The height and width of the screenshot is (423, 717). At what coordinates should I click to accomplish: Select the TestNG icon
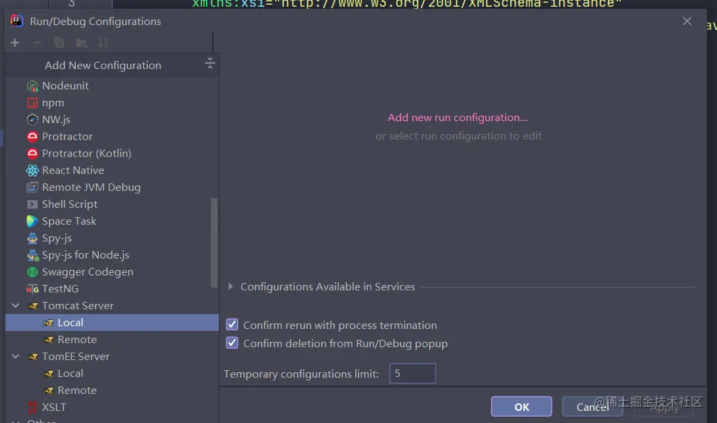click(x=33, y=289)
